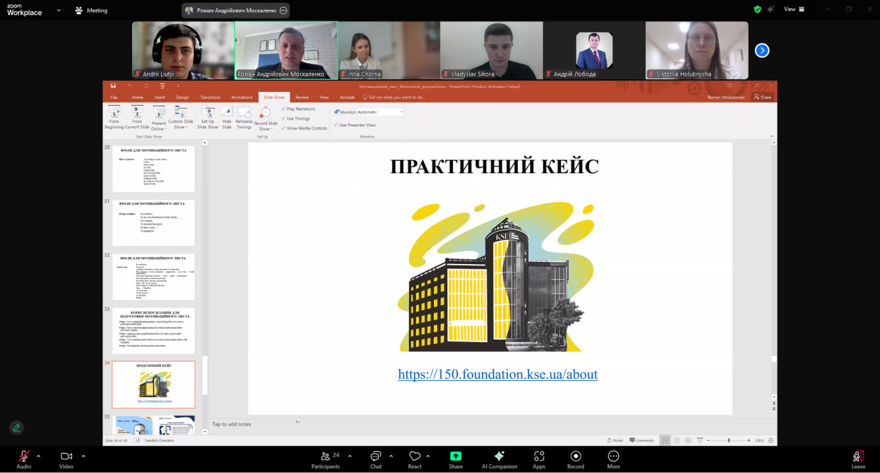
Task: Click Start From Beginning in quick access toolbar
Action: (162, 86)
